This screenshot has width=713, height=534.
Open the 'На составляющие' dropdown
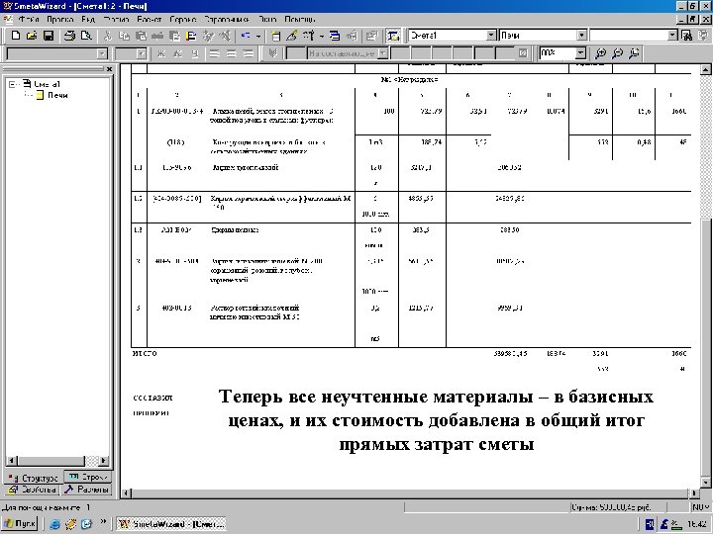click(383, 53)
